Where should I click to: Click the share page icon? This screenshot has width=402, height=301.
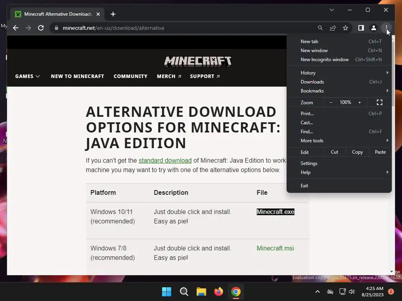(x=333, y=28)
